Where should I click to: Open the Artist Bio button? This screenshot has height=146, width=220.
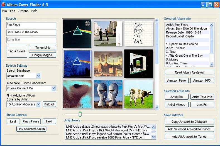coord(177,97)
